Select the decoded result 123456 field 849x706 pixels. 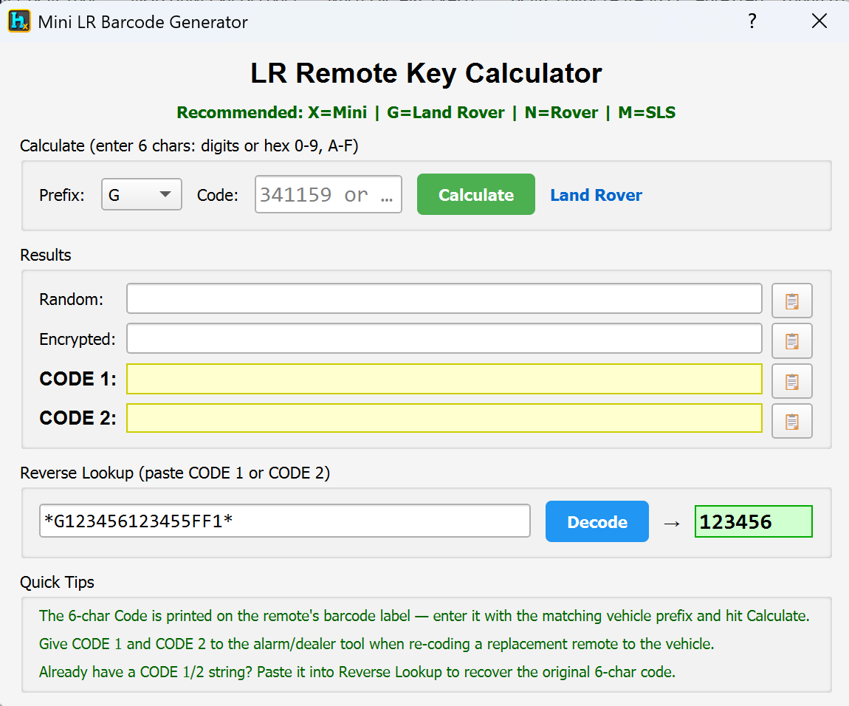pyautogui.click(x=753, y=521)
